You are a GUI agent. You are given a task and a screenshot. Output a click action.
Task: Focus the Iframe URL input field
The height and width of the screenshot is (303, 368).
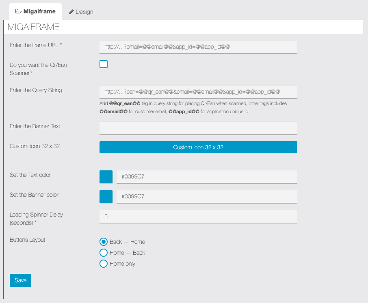click(x=198, y=47)
